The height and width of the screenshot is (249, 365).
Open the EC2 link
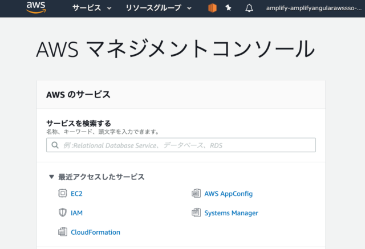point(76,194)
